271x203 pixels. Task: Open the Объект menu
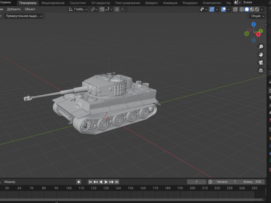(30, 9)
